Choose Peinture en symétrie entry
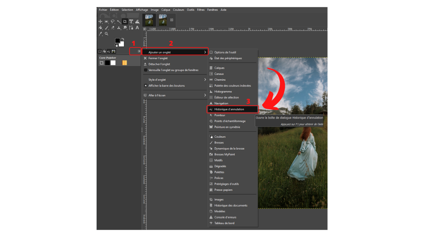This screenshot has height=237, width=424. [x=232, y=127]
